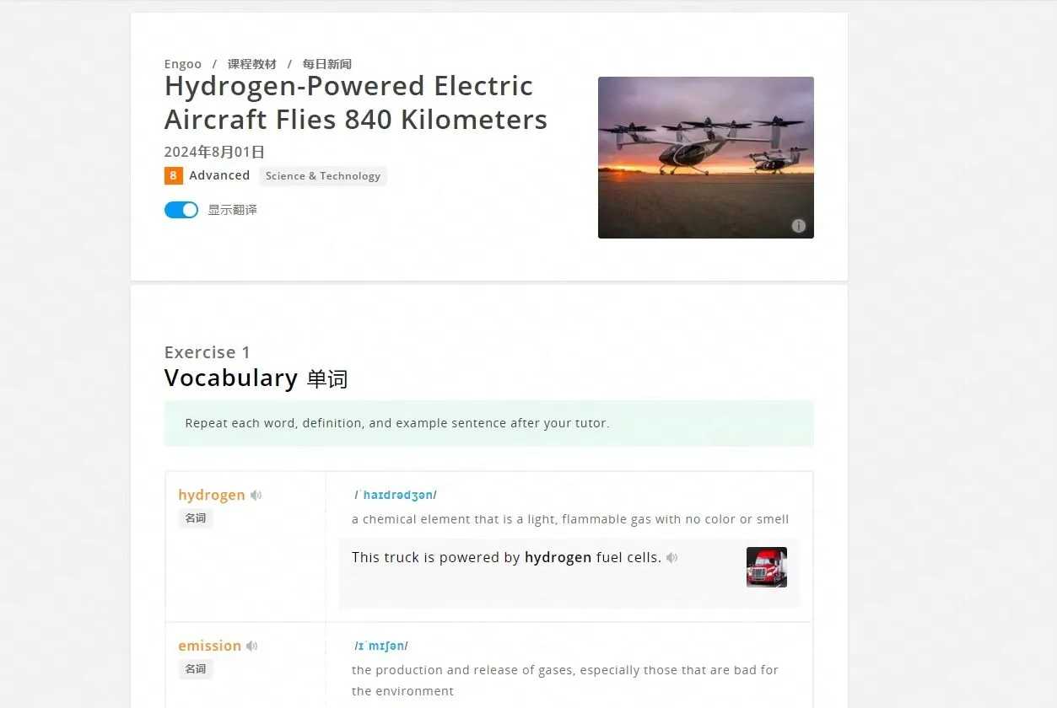1057x708 pixels.
Task: Open the red truck thumbnail image
Action: click(x=767, y=567)
